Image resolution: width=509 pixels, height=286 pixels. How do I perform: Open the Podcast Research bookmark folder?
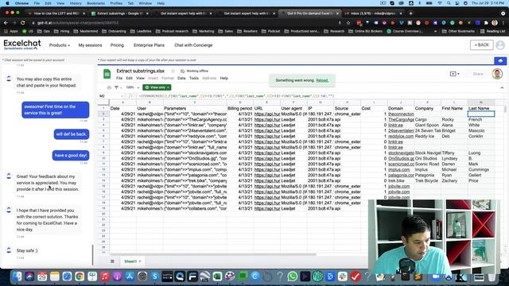(x=172, y=32)
